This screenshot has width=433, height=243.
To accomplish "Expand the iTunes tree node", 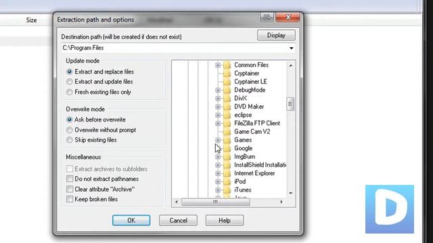I will click(218, 190).
